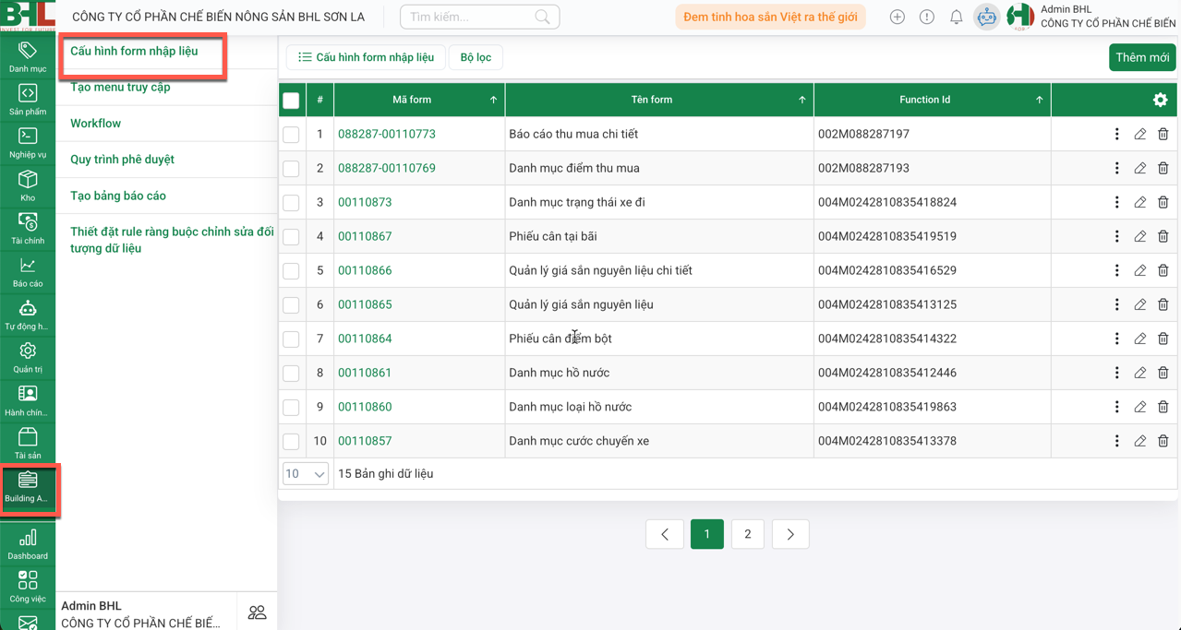Screen dimensions: 1181x630
Task: Open the notifications bell
Action: [x=956, y=17]
